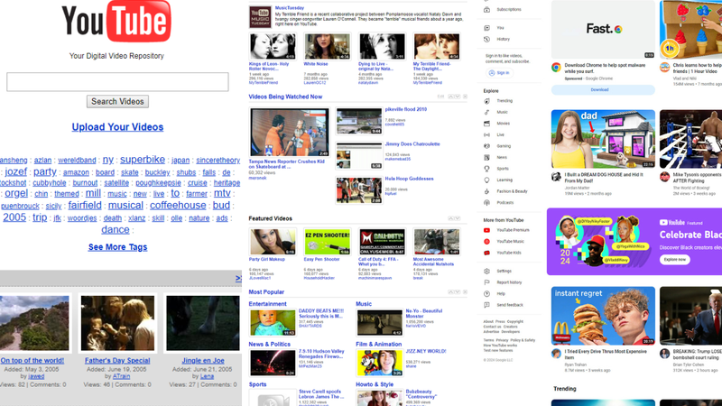Open the Fashion & Beauty icon
The image size is (722, 406).
(x=486, y=191)
